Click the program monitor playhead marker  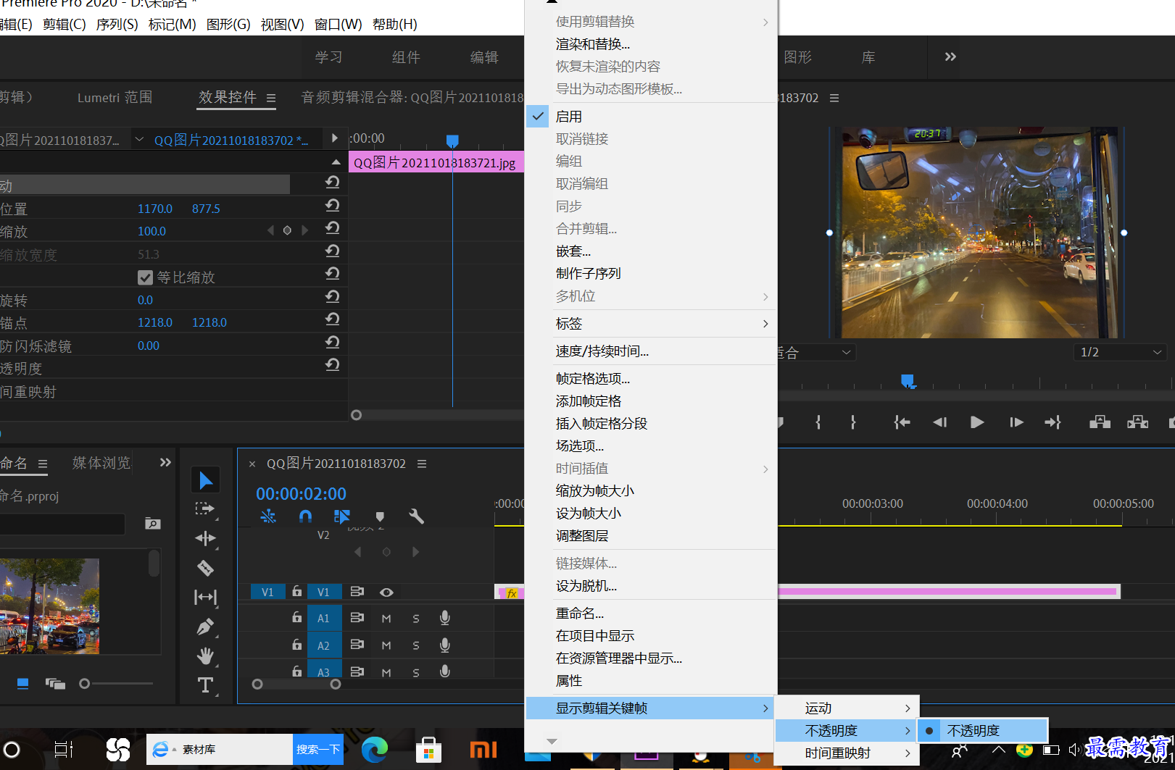(907, 381)
